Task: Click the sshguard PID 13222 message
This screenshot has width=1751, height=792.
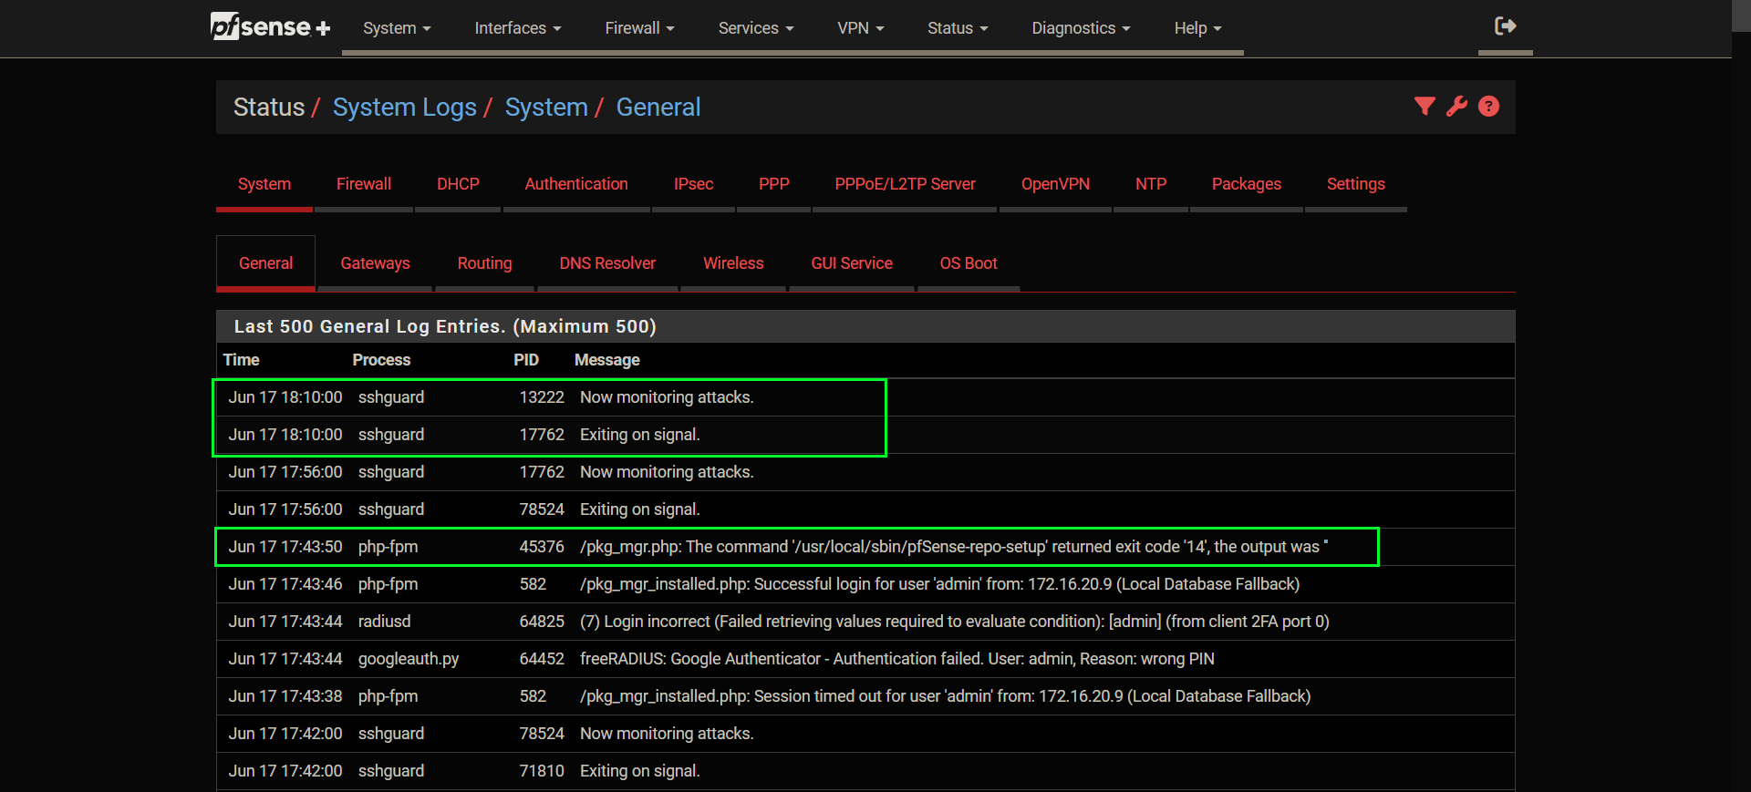Action: point(667,397)
